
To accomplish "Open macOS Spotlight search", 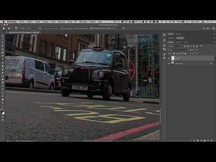I will point(208,22).
